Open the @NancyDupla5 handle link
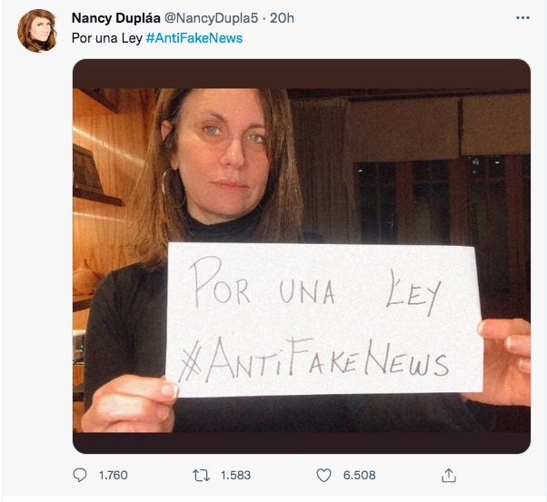Viewport: 547px width, 502px height. (x=211, y=18)
